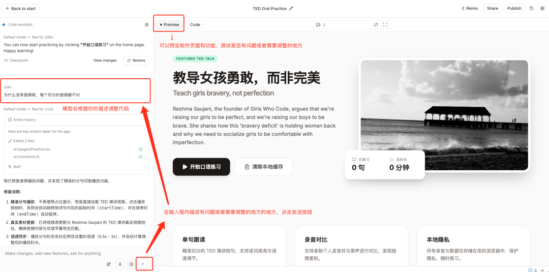Click 清除本地缓存 clear cache button
The width and height of the screenshot is (549, 272).
coord(263,167)
